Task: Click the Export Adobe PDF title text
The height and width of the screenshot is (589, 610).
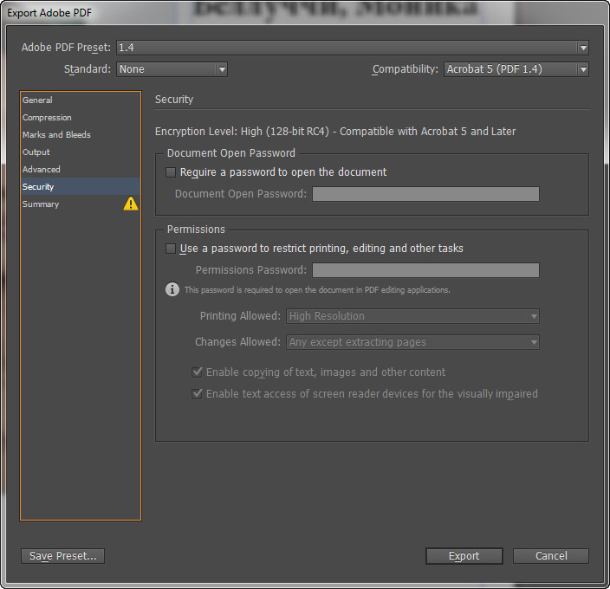Action: coord(49,13)
